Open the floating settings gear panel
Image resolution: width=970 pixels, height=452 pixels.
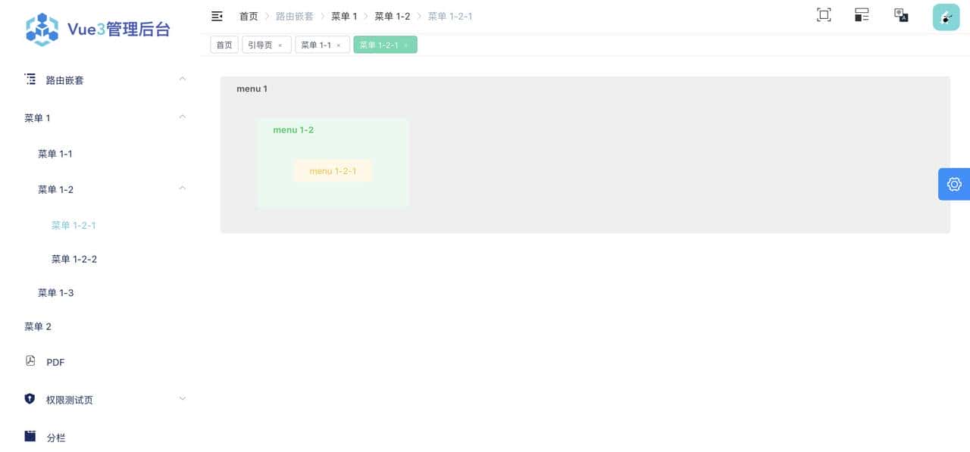point(953,184)
